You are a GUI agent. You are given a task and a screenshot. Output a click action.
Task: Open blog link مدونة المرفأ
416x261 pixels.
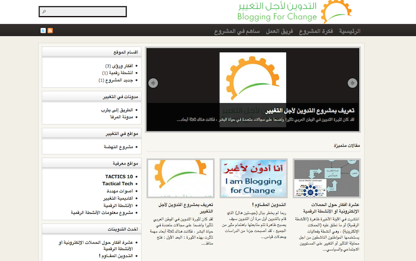122,117
